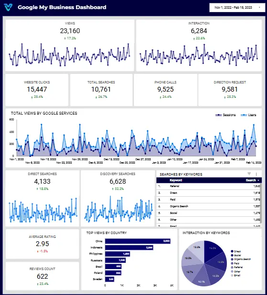Click the Google My Business Dashboard title
The width and height of the screenshot is (267, 295).
coord(62,7)
